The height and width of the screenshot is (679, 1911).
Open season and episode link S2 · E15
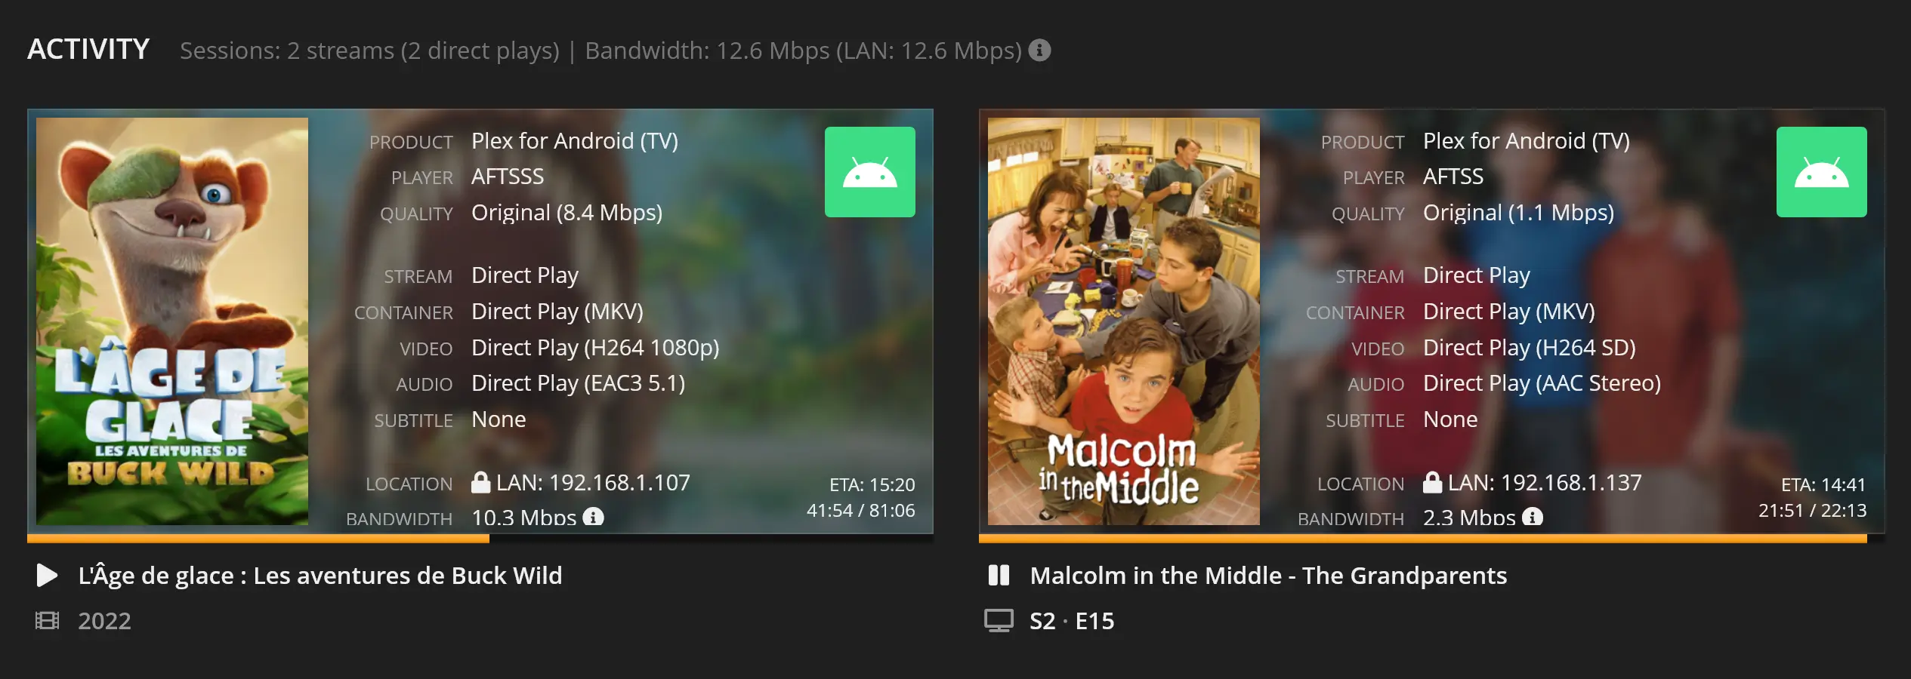click(1073, 621)
